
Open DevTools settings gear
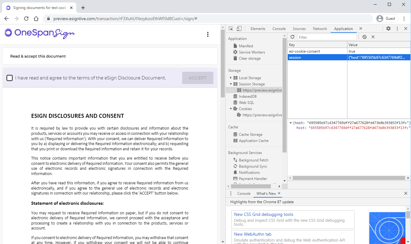coord(388,28)
